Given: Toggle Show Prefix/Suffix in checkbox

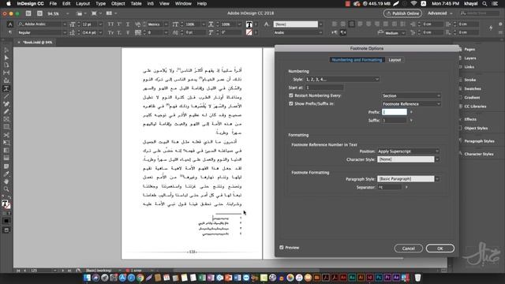Looking at the screenshot, I should [291, 103].
